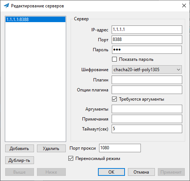Click the Пароль password field
The width and height of the screenshot is (190, 181).
coord(147,50)
